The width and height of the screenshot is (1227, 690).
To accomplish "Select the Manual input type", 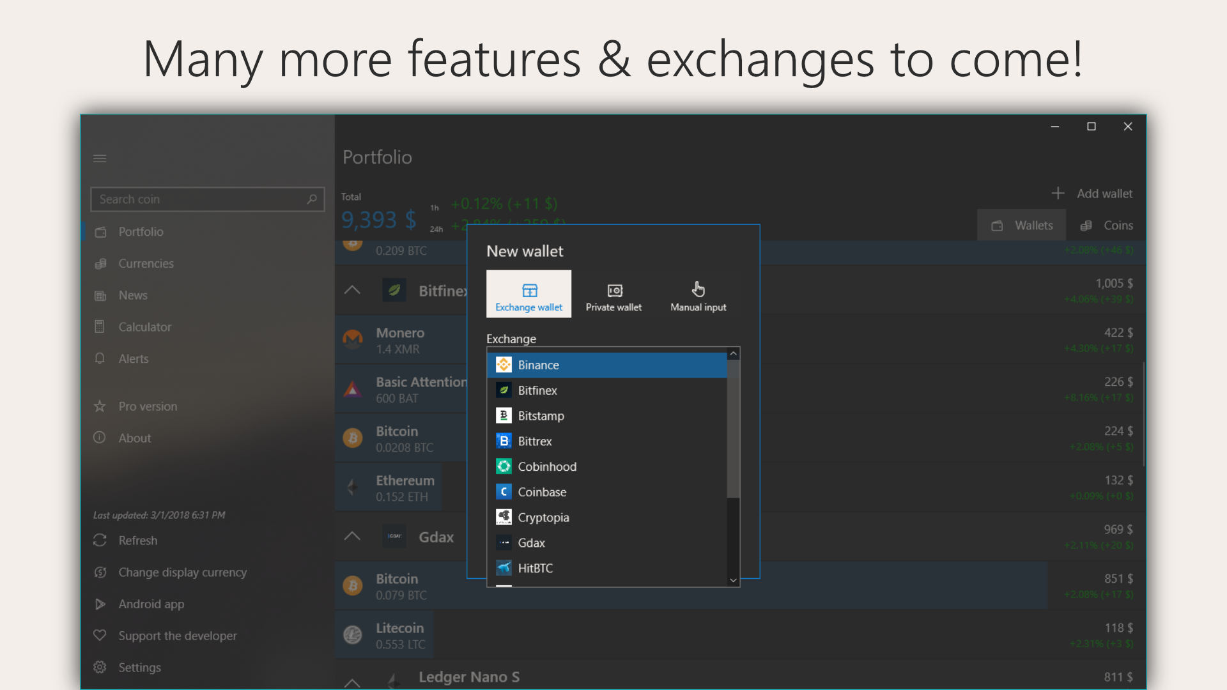I will [x=698, y=295].
